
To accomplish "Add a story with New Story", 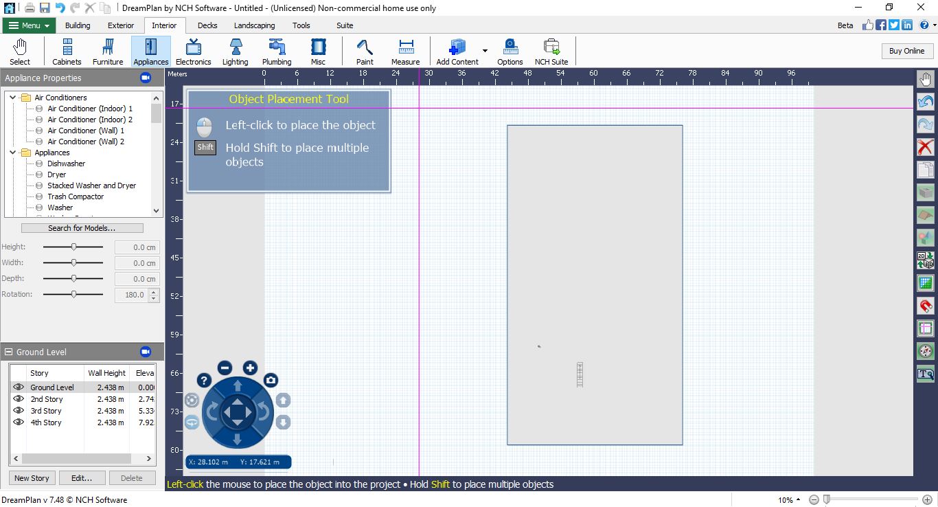I will coord(32,478).
